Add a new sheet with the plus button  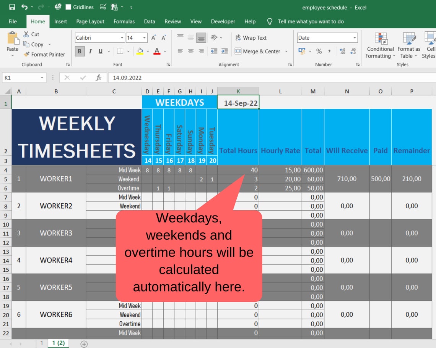pos(84,343)
